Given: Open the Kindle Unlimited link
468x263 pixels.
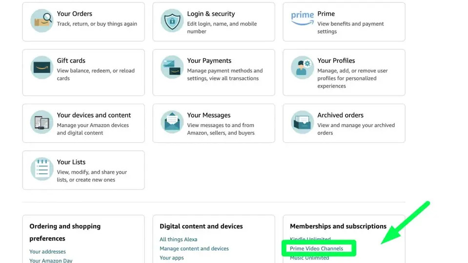Looking at the screenshot, I should point(310,239).
